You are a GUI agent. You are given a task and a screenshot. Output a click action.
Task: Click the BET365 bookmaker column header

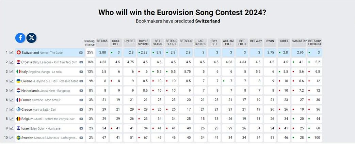[x=102, y=41]
